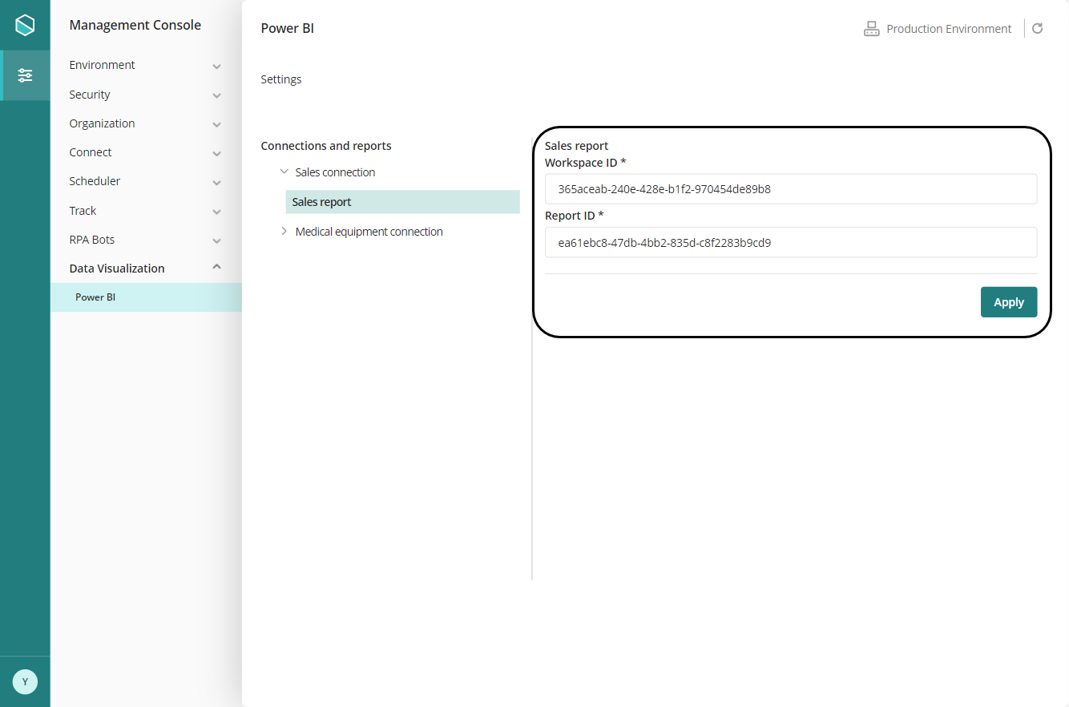Click the hexagon app logo icon

coord(25,25)
